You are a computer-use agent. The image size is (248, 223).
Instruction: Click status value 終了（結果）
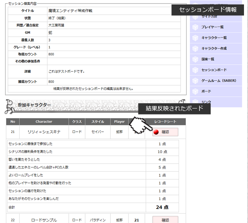pos(57,18)
